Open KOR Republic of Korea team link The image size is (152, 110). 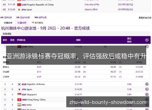pos(33,84)
